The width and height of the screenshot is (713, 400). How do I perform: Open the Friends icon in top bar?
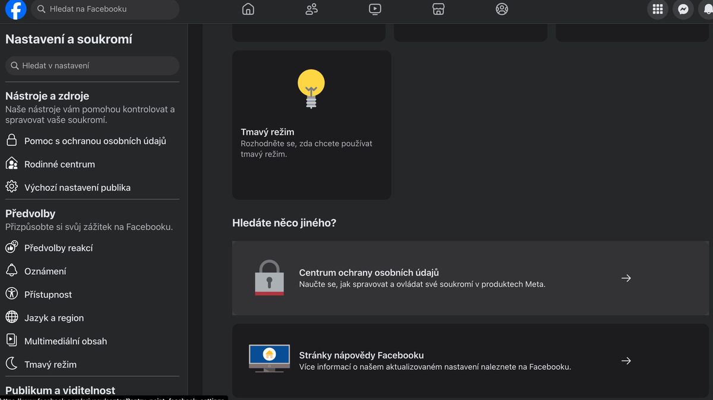312,9
